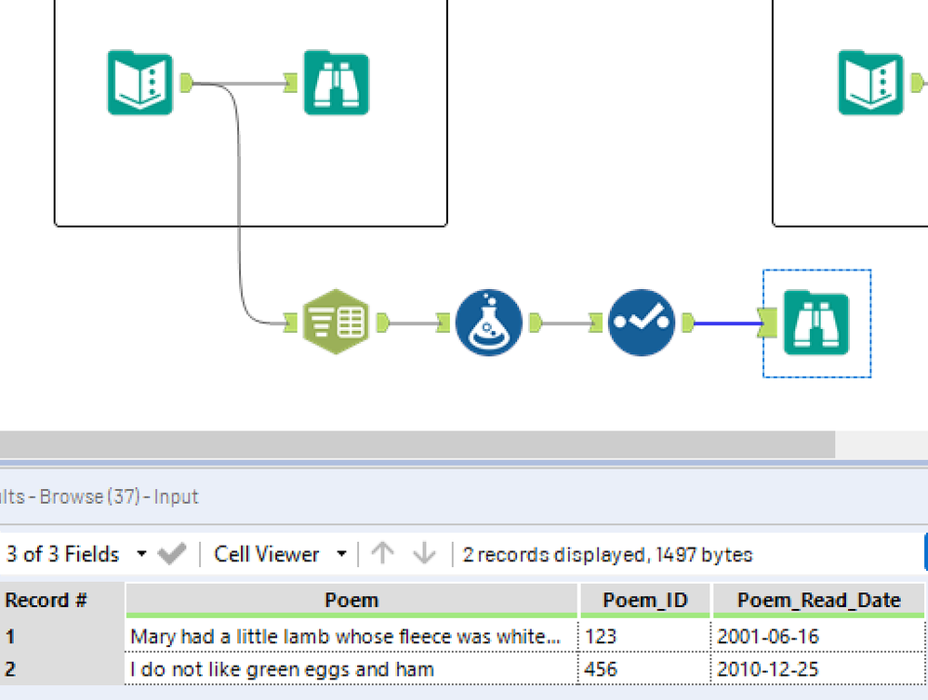Select record row number 2
The image size is (928, 700).
[x=61, y=668]
